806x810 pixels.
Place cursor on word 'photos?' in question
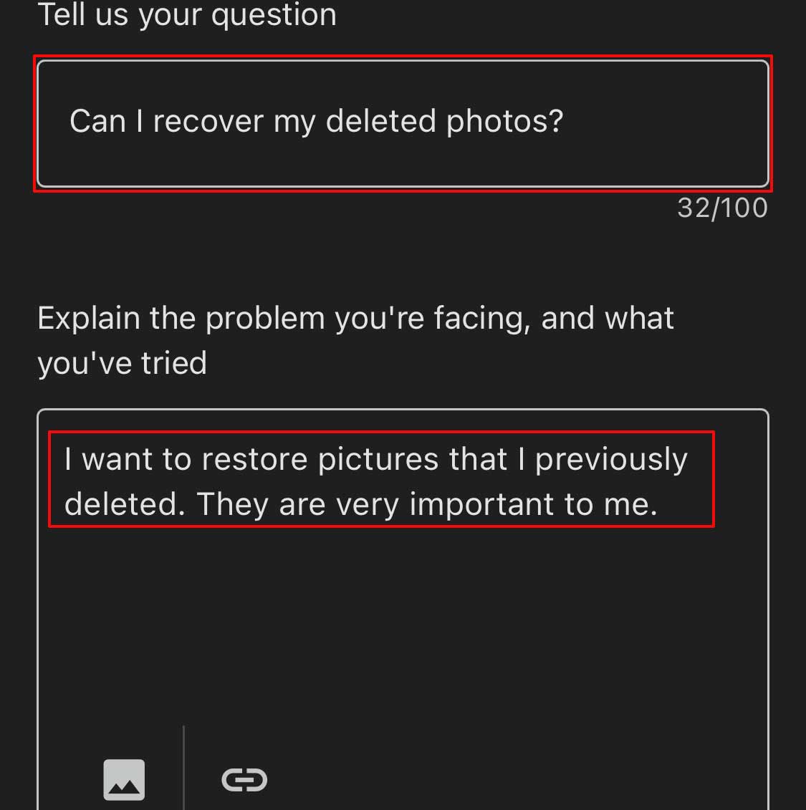coord(505,122)
